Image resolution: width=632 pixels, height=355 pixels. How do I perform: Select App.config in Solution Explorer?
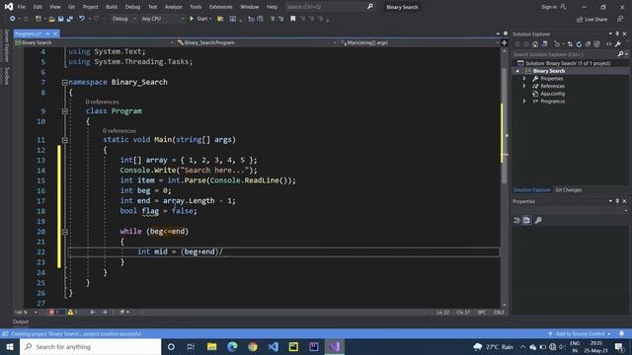click(552, 94)
